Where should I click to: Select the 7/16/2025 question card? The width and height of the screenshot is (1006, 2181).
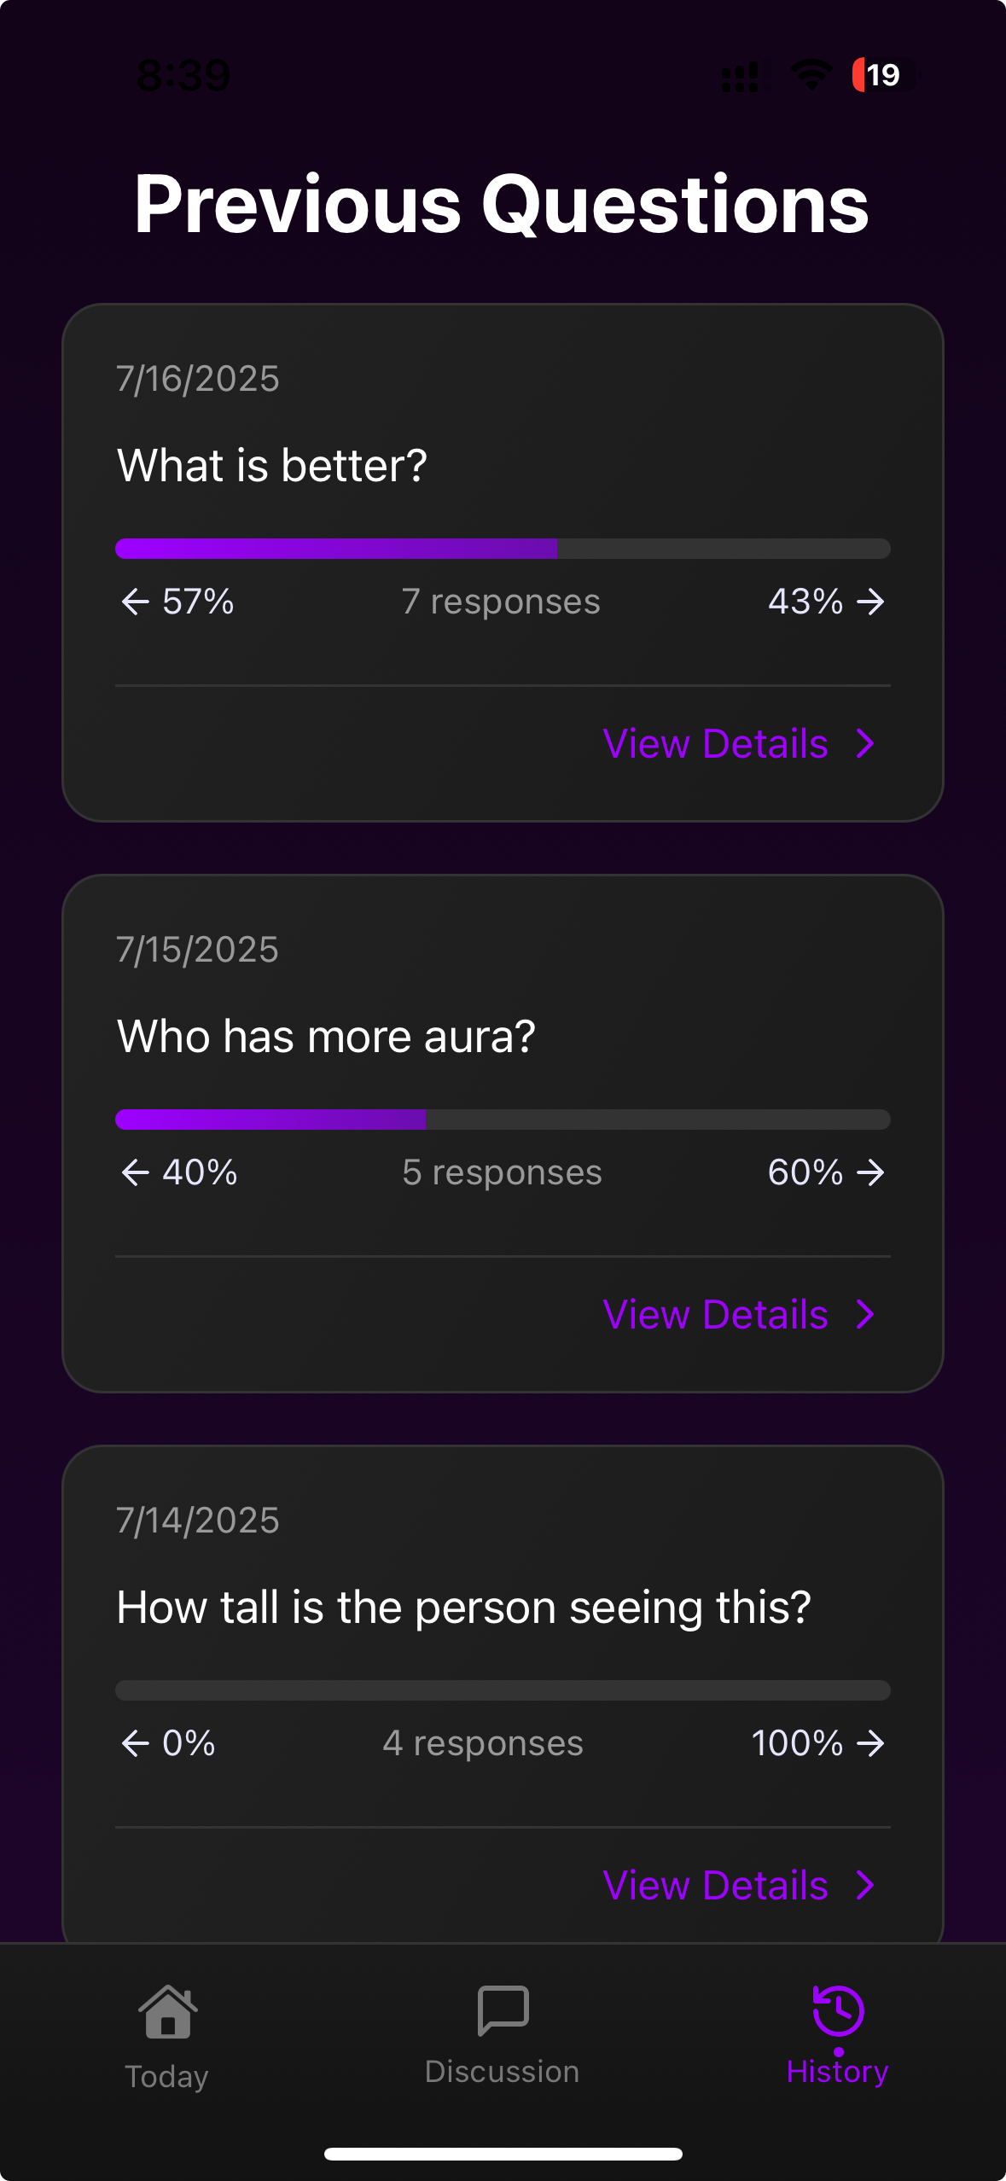(503, 563)
